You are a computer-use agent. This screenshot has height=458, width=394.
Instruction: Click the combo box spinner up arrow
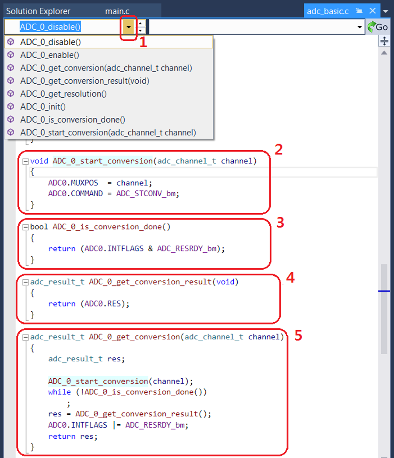[141, 23]
